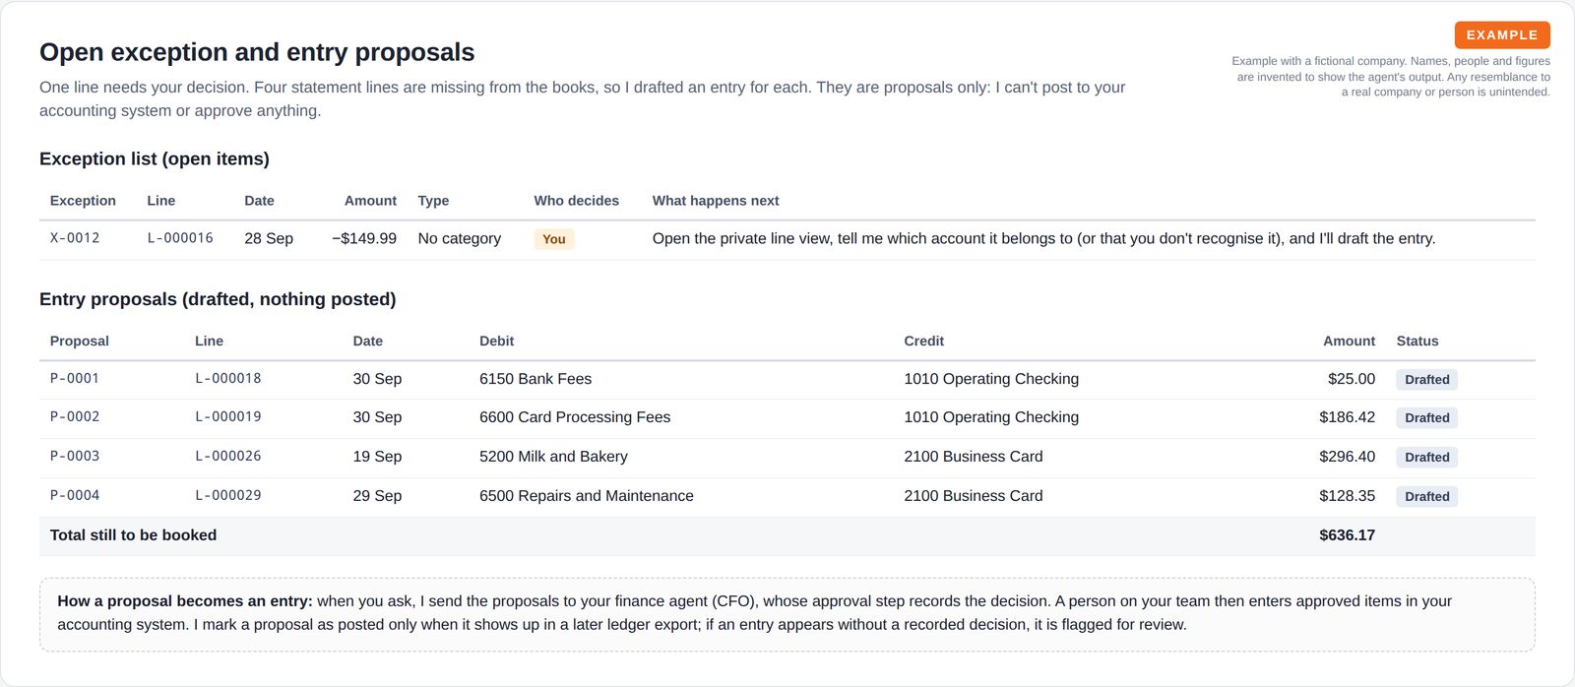1575x687 pixels.
Task: Click the 6500 Repairs and Maintenance cell
Action: click(587, 496)
